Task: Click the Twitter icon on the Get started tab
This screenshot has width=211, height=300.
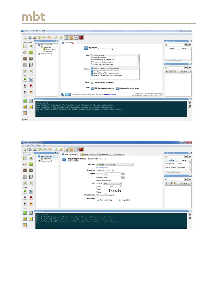Action: pyautogui.click(x=66, y=94)
